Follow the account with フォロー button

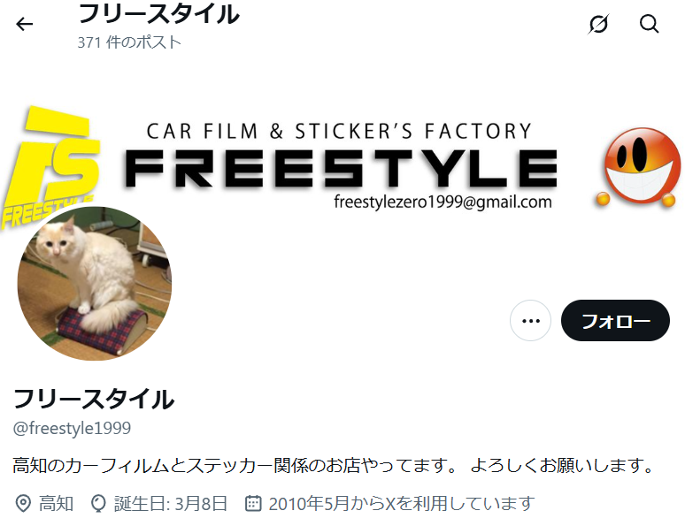point(615,320)
